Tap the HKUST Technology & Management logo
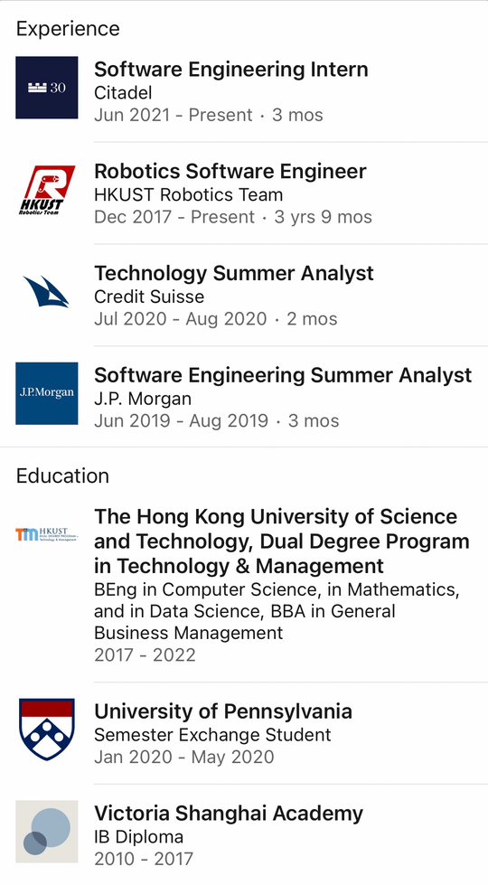The width and height of the screenshot is (488, 885). (47, 534)
